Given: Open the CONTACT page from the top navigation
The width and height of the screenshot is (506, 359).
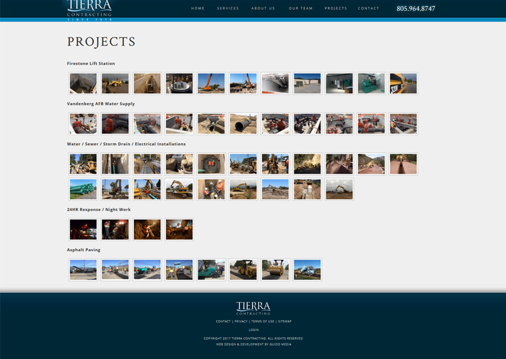Looking at the screenshot, I should (369, 8).
